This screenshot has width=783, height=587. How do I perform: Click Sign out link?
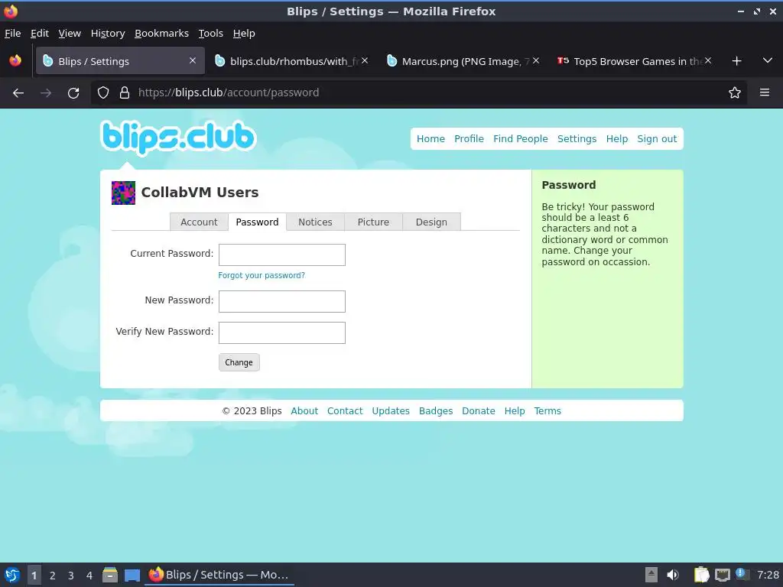point(657,139)
